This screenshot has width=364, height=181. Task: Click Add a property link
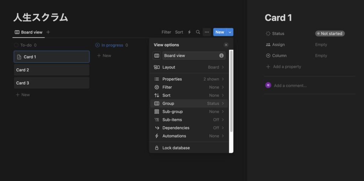[287, 67]
